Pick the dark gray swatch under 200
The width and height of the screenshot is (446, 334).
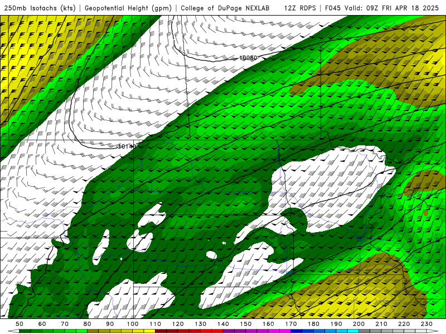pos(365,331)
